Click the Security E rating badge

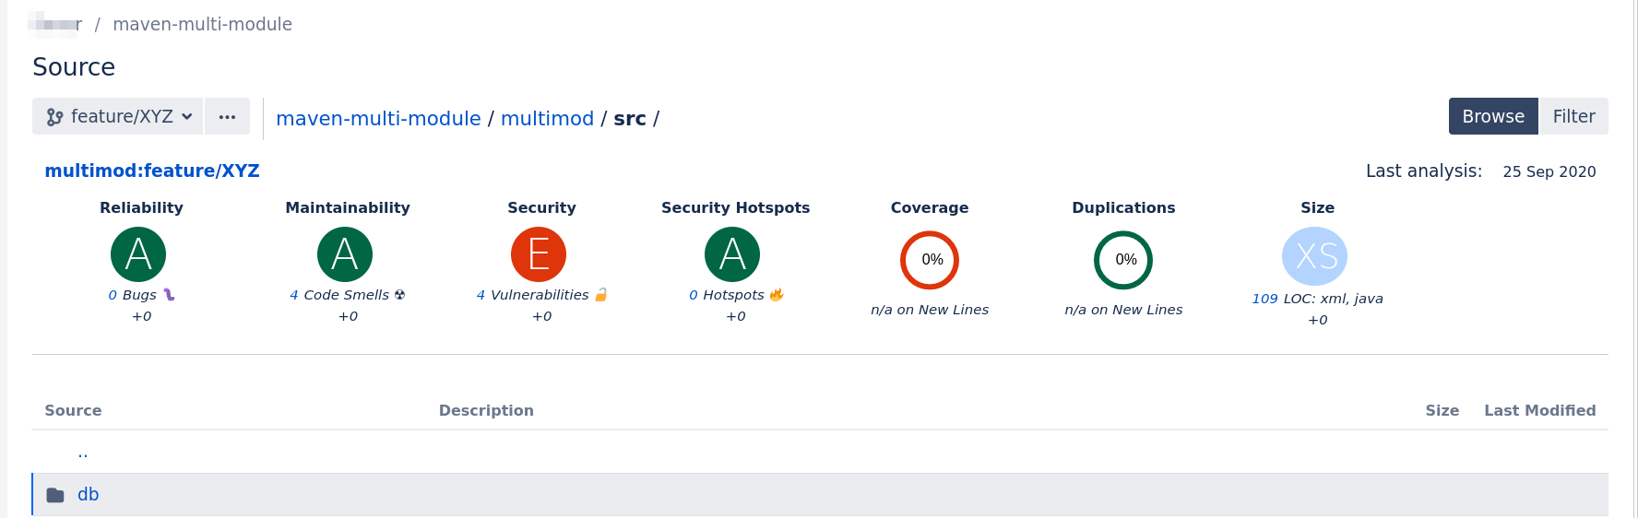539,254
